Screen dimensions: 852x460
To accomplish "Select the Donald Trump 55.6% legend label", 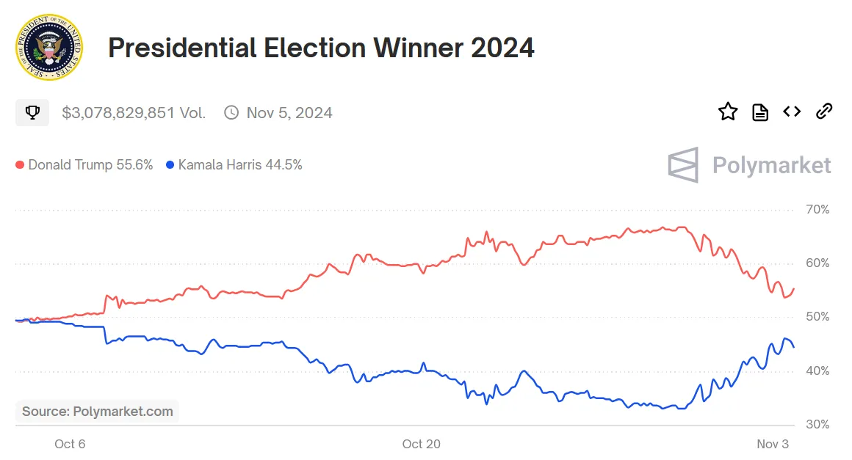I will tap(90, 165).
